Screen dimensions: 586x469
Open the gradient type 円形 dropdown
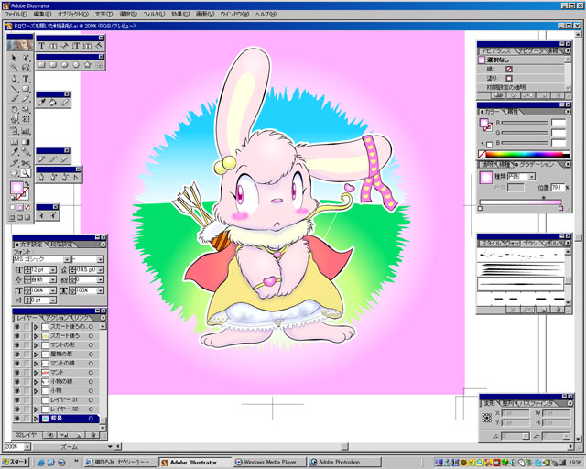(531, 177)
